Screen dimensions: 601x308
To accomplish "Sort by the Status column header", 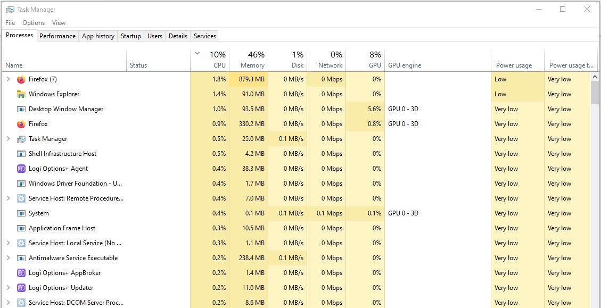I will (x=158, y=61).
